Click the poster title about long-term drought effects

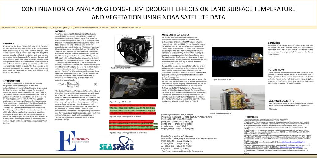[x=158, y=13]
